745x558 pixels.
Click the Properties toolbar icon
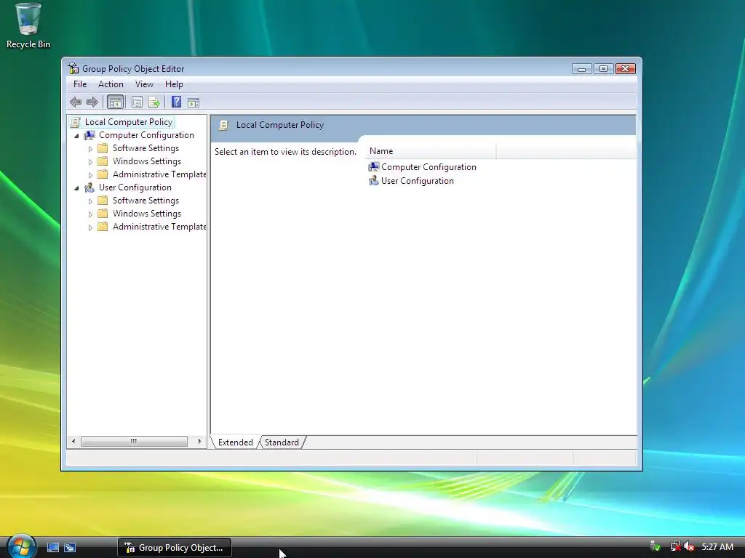coord(137,102)
